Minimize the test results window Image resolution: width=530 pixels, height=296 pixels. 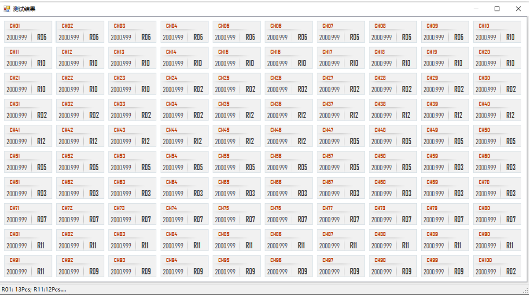(476, 9)
